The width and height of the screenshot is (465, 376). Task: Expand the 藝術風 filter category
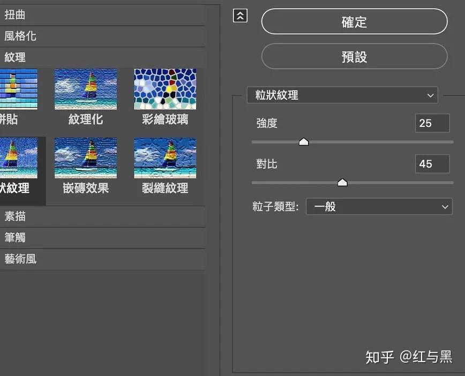102,259
